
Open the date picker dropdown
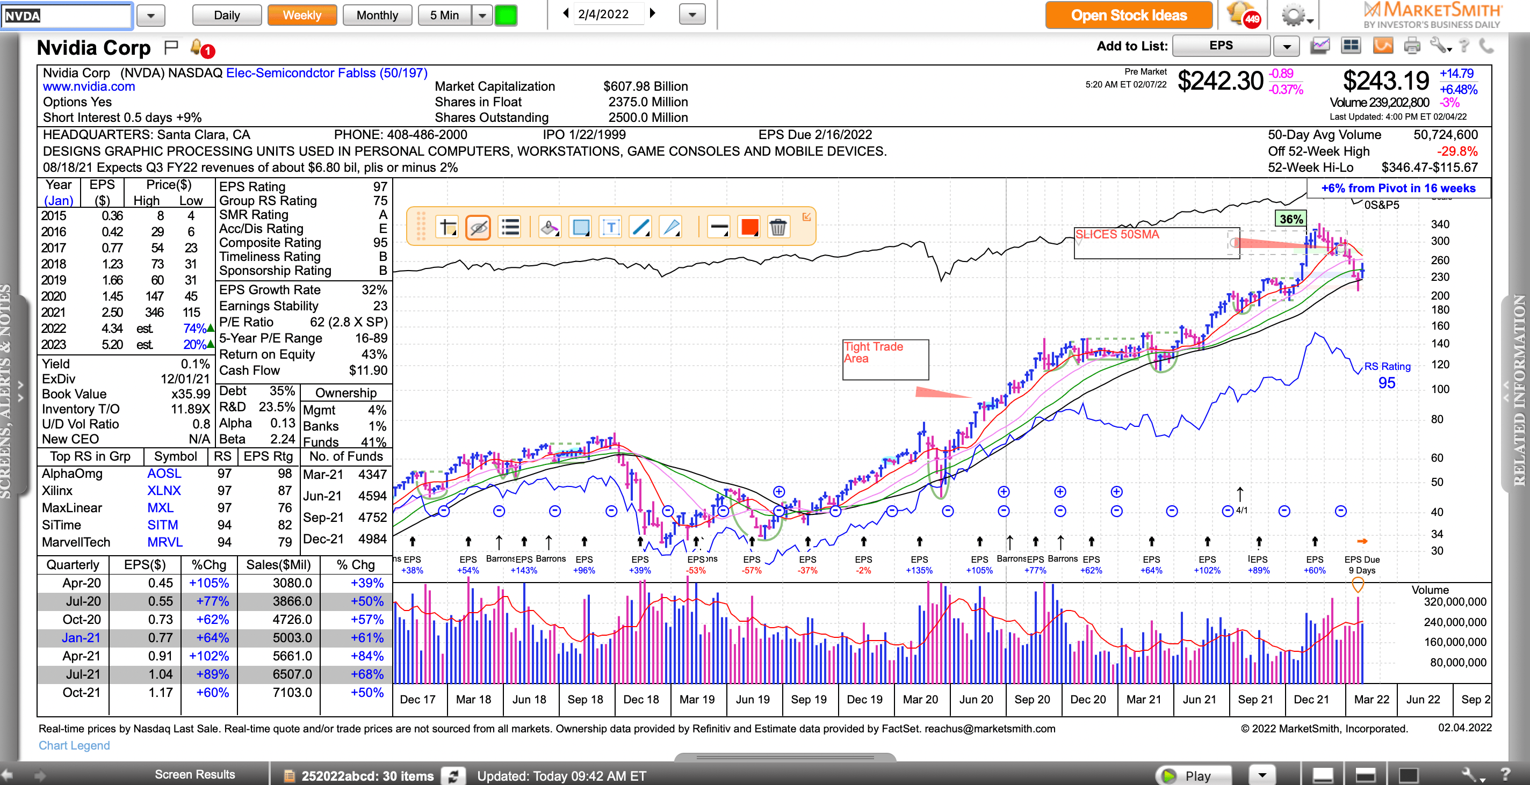click(x=692, y=14)
